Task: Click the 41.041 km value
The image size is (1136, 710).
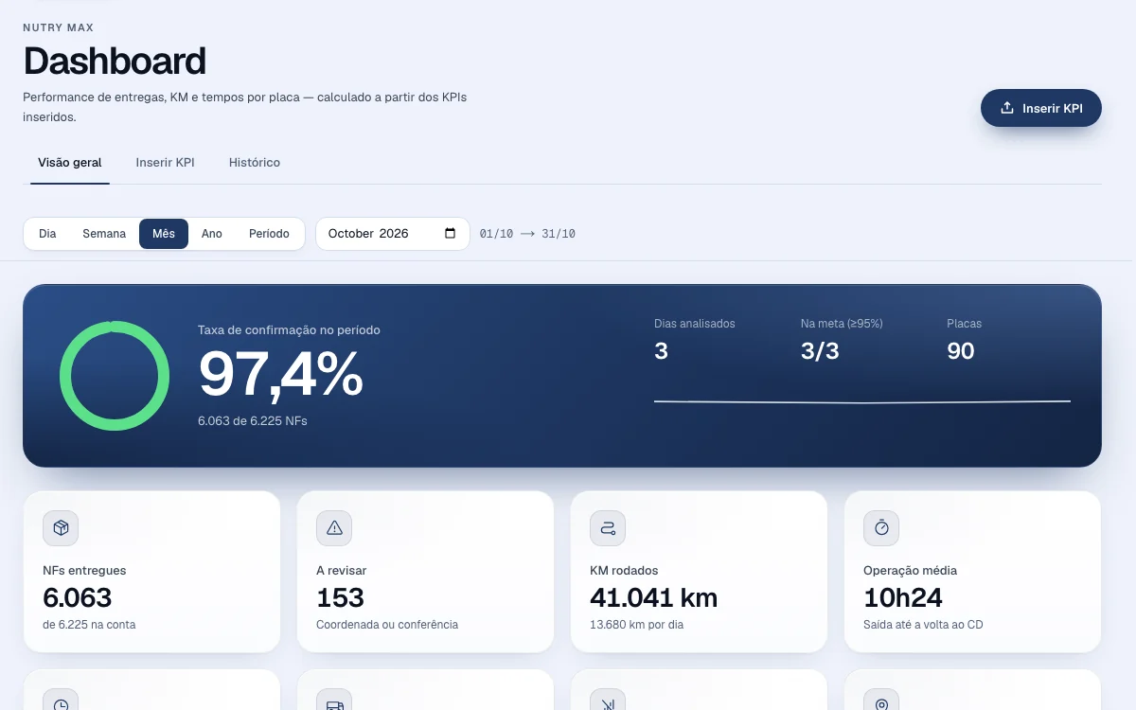Action: tap(653, 598)
